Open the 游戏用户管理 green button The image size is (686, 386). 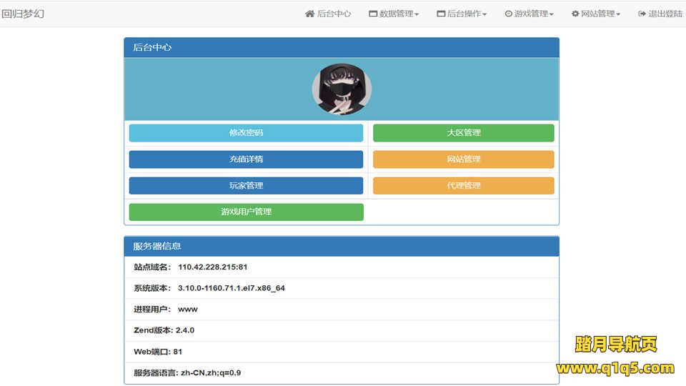246,212
